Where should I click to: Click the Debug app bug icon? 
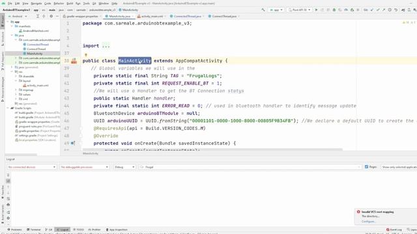tap(334, 10)
